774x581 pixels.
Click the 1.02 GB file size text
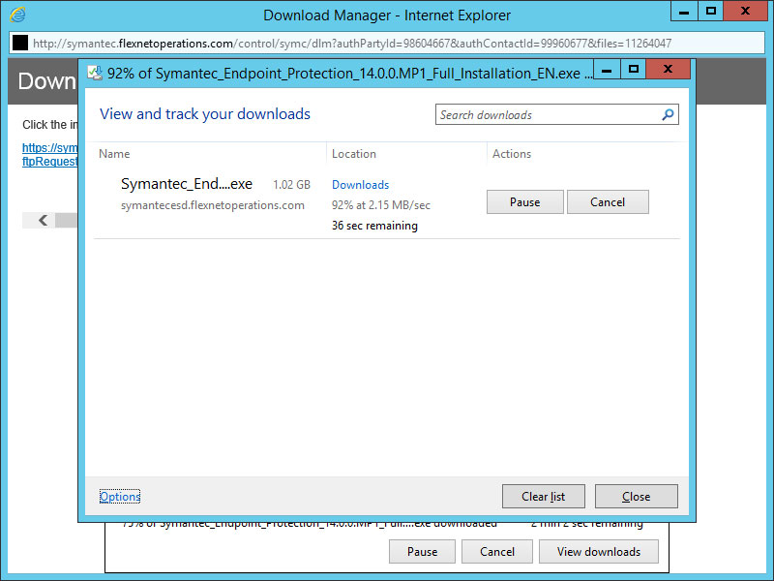292,185
